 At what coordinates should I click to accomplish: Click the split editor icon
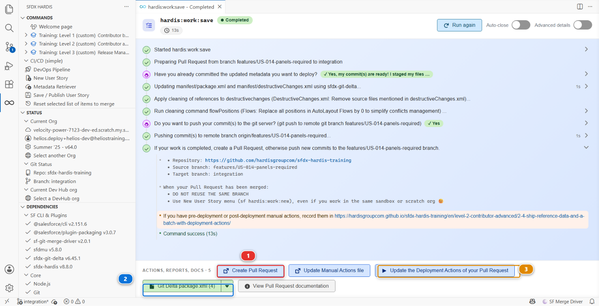[x=580, y=7]
